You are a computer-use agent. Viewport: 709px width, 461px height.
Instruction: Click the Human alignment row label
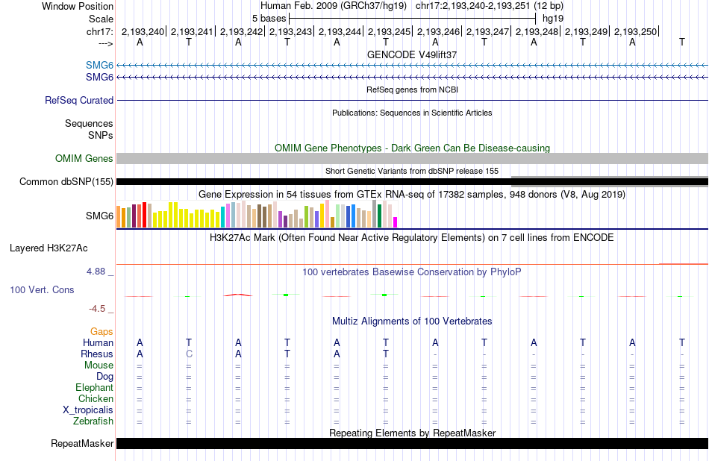point(98,343)
